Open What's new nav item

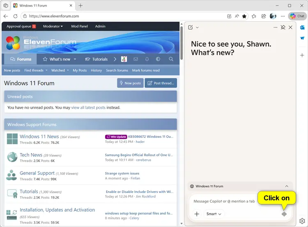click(x=57, y=59)
